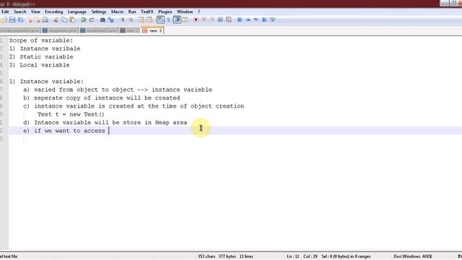Click the '2) Static variable' line
The width and height of the screenshot is (462, 260).
(x=41, y=57)
